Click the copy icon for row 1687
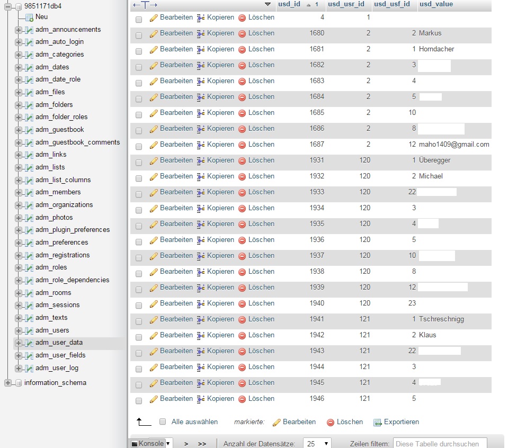Screen dimensions: 508x448 pyautogui.click(x=201, y=145)
